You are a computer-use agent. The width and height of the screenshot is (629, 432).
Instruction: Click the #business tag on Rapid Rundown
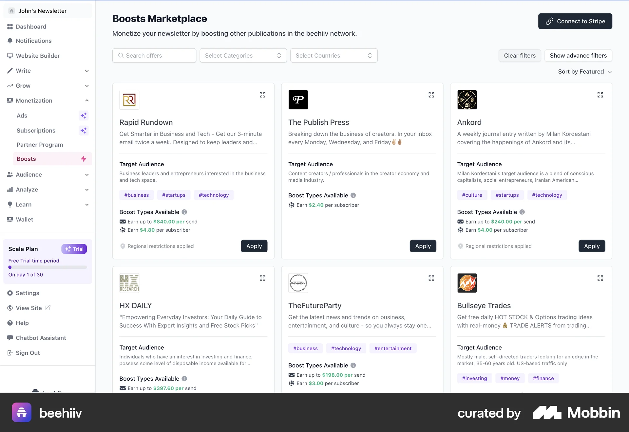click(x=137, y=195)
